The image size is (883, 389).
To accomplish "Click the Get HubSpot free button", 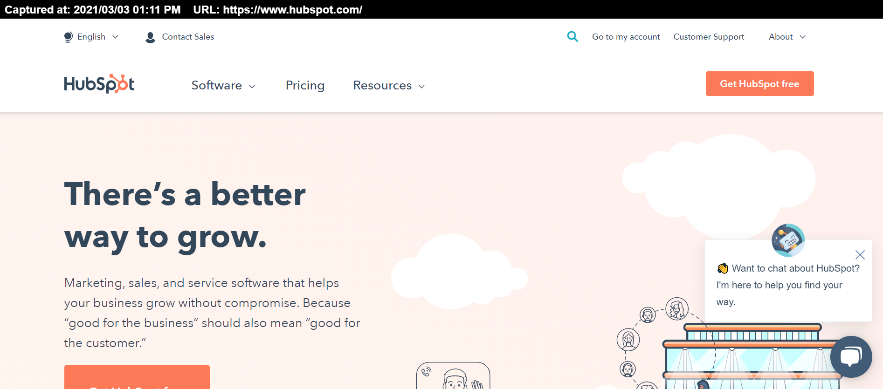I will (x=759, y=84).
